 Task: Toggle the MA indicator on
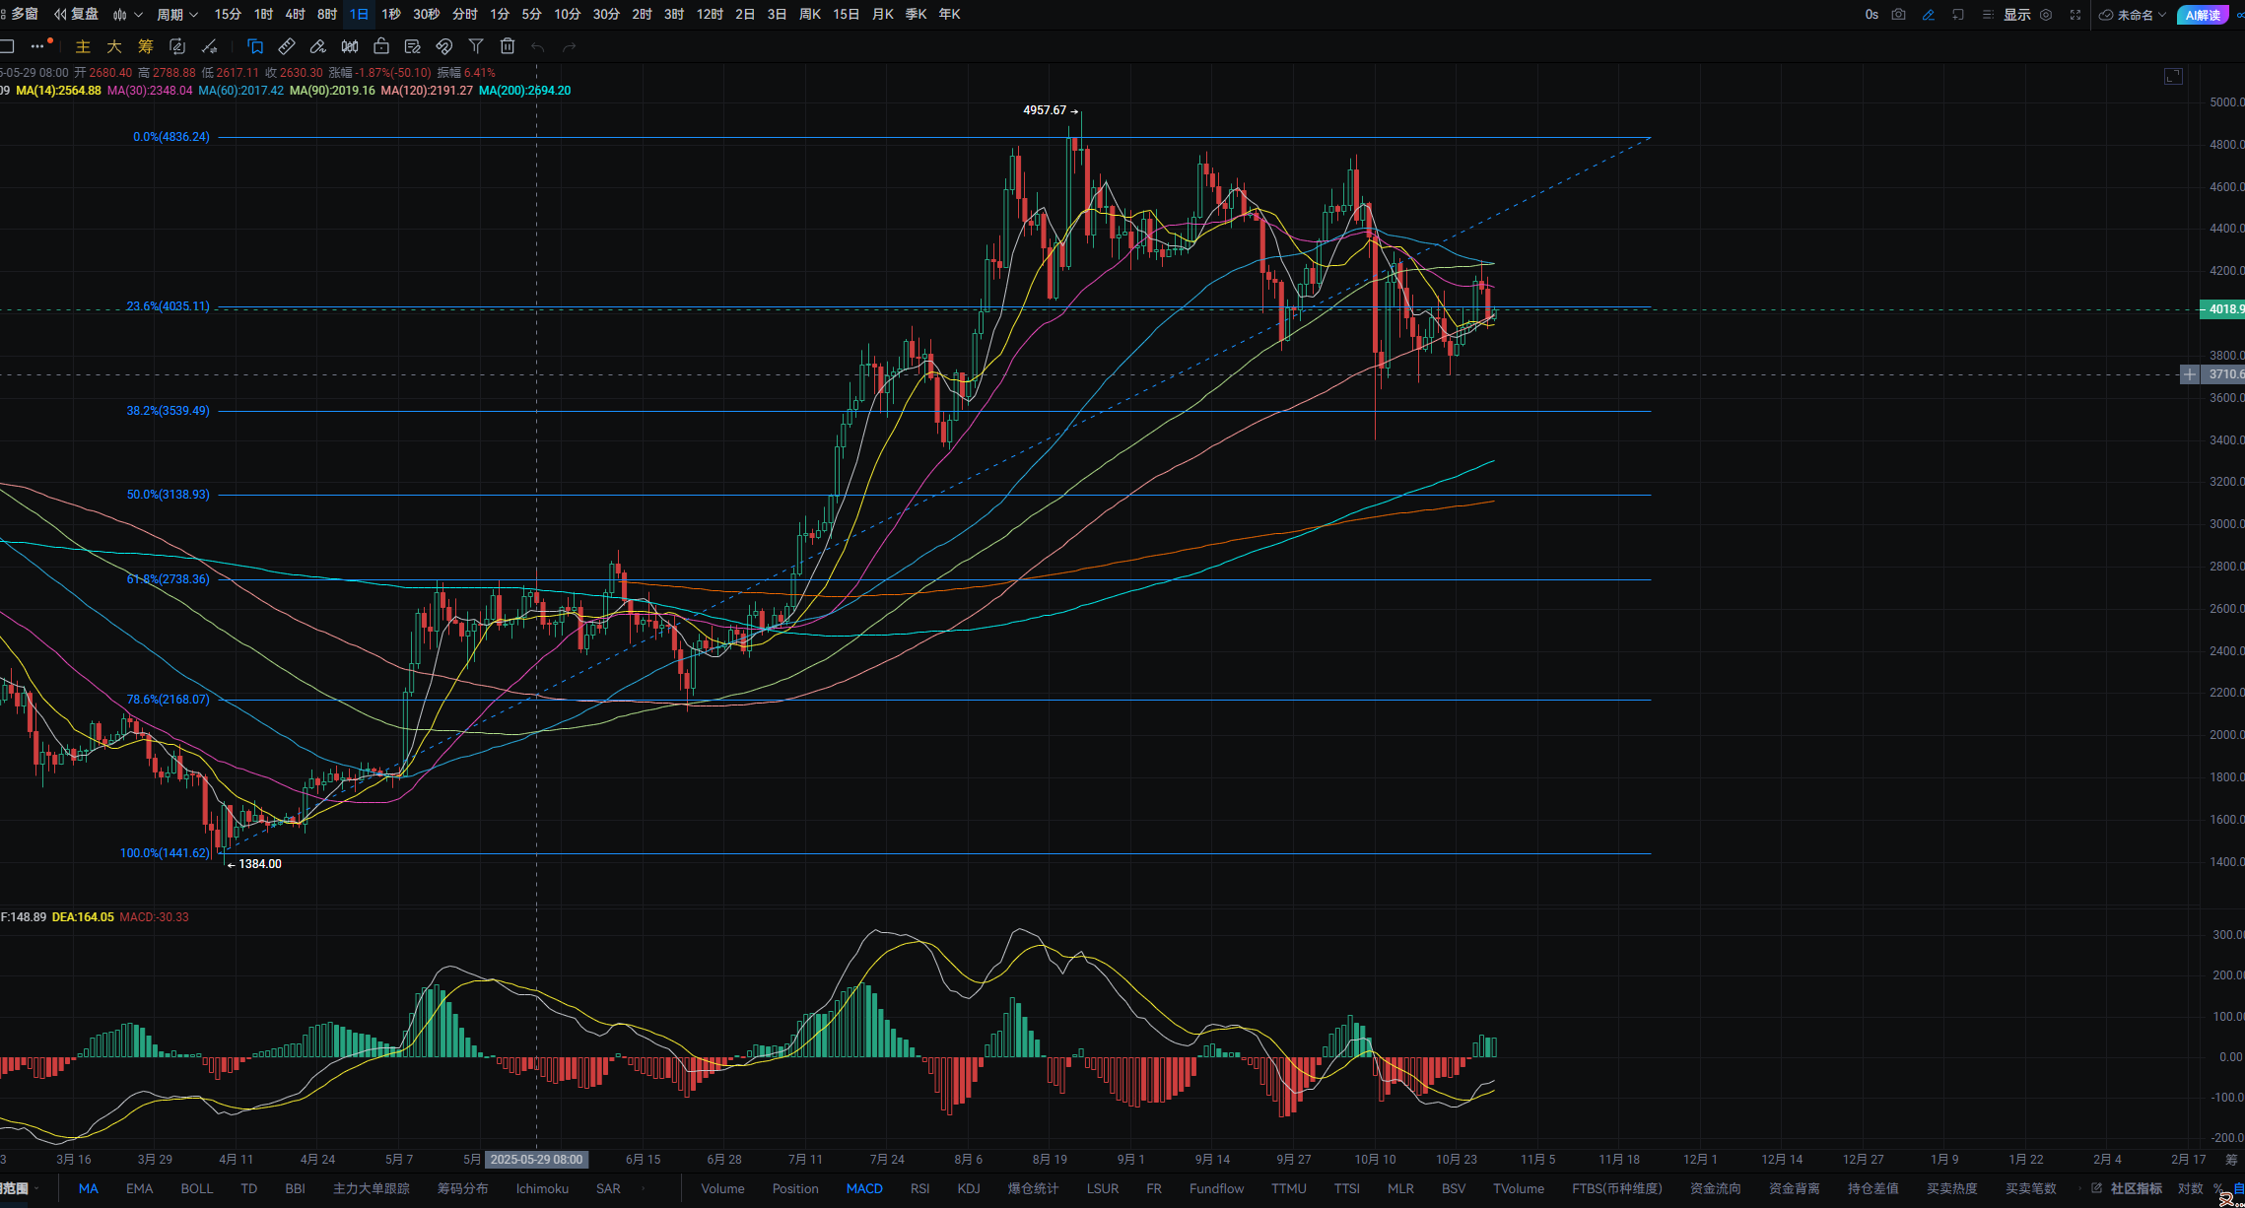89,1188
